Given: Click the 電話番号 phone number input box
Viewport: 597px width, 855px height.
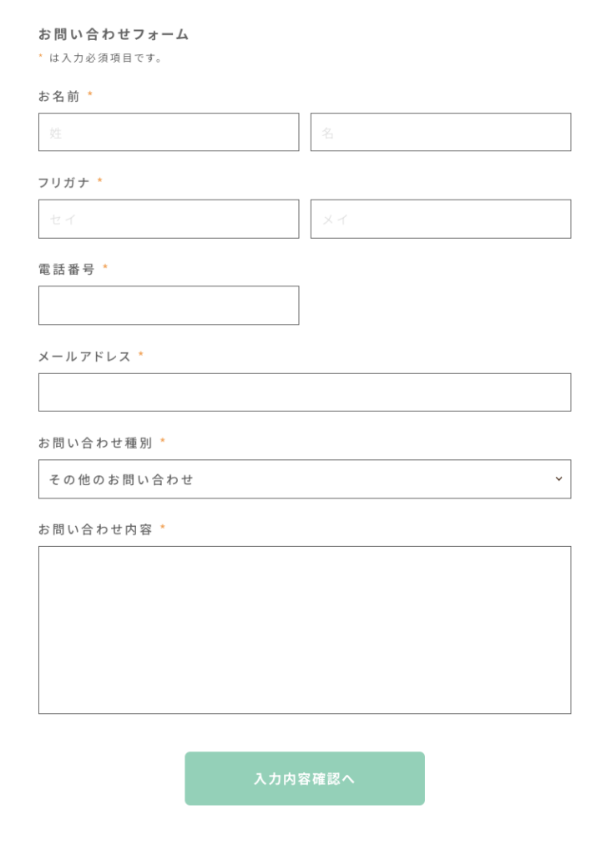Looking at the screenshot, I should coord(169,306).
